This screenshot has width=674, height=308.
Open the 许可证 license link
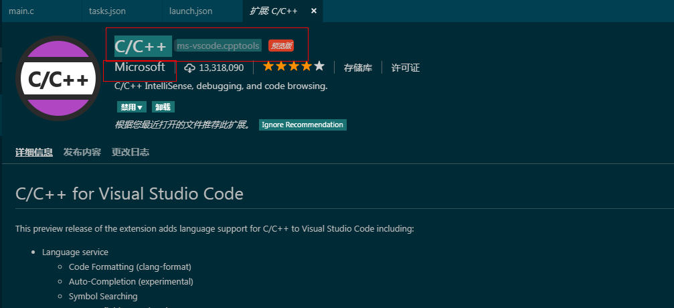(405, 68)
